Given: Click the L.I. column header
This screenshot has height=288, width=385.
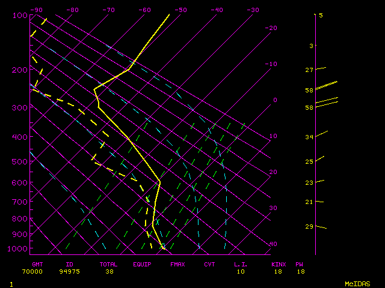Looking at the screenshot, I should pyautogui.click(x=241, y=264).
